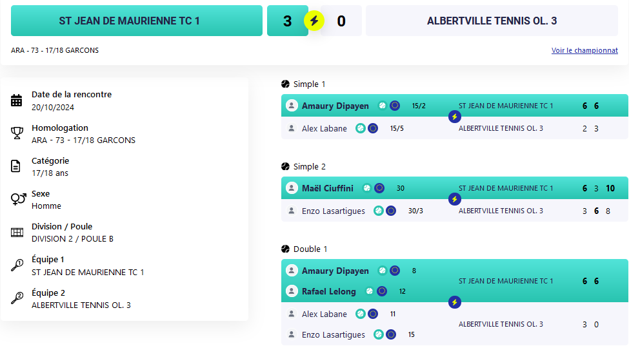629x346 pixels.
Task: Click the tennis ball icon beside Simple 1 heading
Action: click(x=285, y=84)
